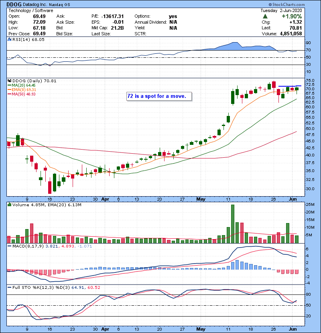
Task: Click the DDOG (Daily) 70.81 chart title
Action: click(x=35, y=81)
